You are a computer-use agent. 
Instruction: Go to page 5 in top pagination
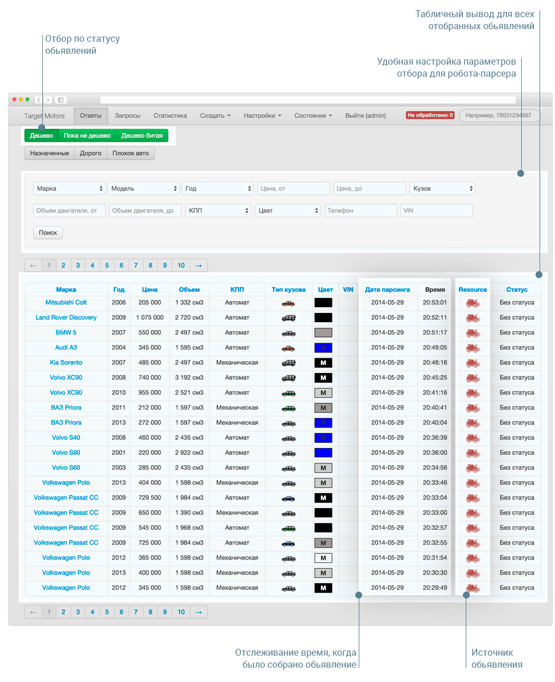point(107,265)
